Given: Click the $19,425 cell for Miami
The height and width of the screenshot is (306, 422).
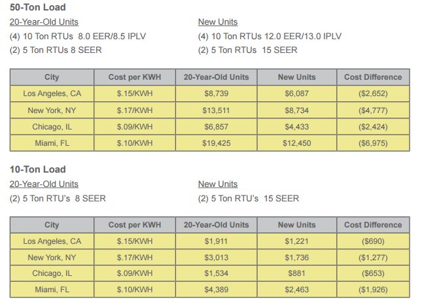Looking at the screenshot, I should pyautogui.click(x=215, y=143).
